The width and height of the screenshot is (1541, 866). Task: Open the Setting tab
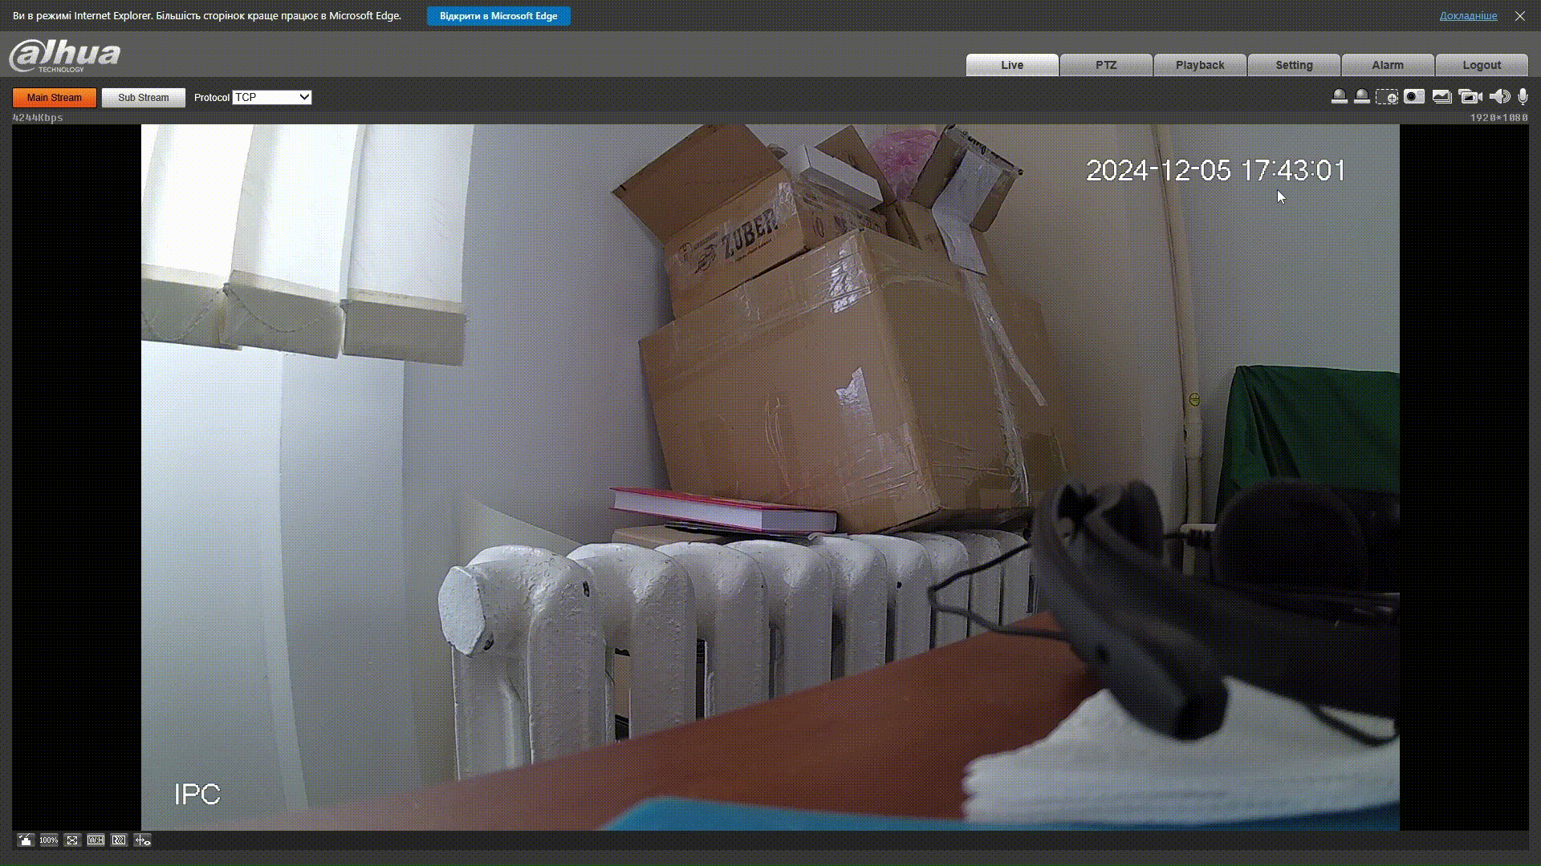(1294, 65)
